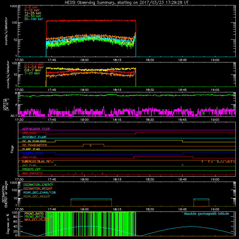Click the green GOES15 flux curve

click(x=127, y=95)
